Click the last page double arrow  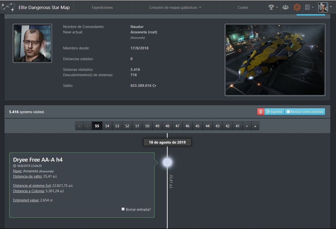(255, 126)
